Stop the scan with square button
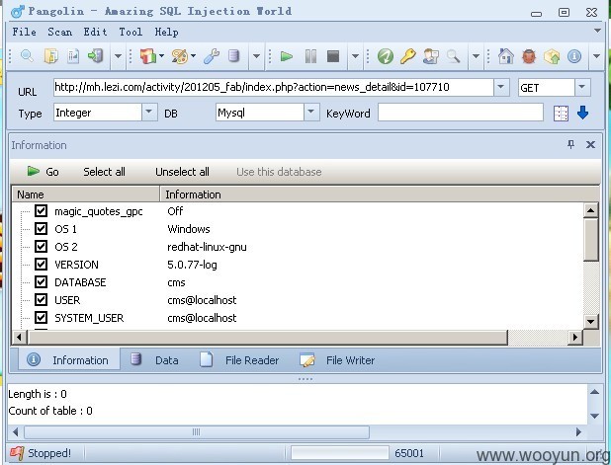The width and height of the screenshot is (611, 465). click(x=333, y=56)
